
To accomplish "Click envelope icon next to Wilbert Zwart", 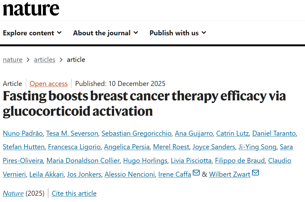I will tap(255, 173).
